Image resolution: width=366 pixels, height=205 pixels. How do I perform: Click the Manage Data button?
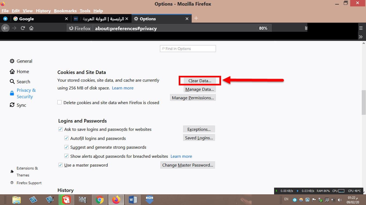[x=200, y=89]
